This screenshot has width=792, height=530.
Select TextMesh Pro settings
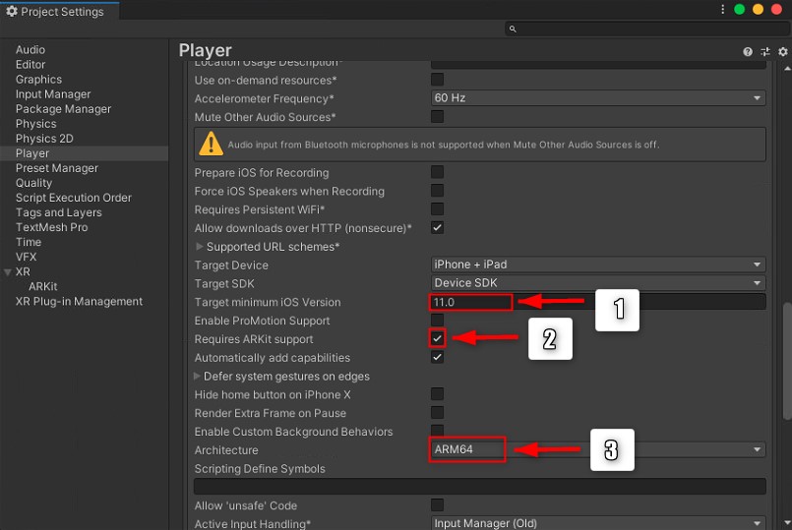click(51, 227)
